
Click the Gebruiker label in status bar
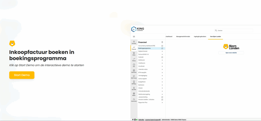click(x=141, y=120)
